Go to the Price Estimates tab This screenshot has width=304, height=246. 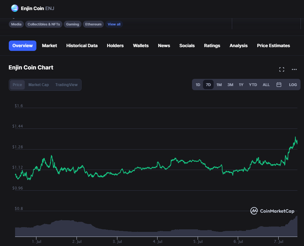(273, 46)
